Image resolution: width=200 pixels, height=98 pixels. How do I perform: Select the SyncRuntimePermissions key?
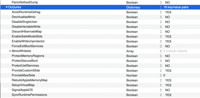29,95
